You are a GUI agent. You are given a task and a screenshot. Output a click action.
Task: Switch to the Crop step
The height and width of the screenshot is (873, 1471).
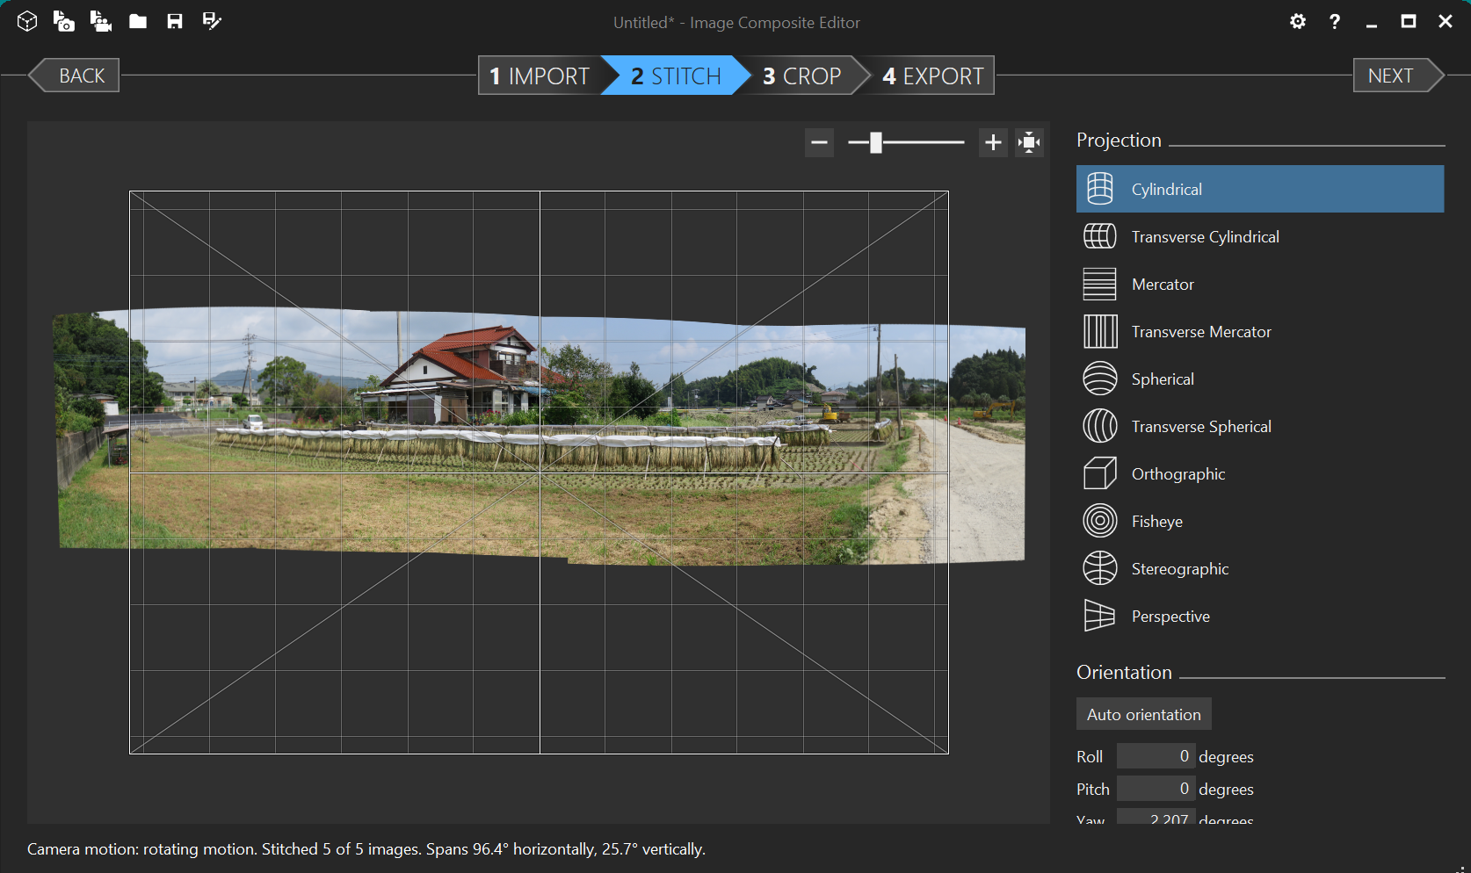[801, 76]
